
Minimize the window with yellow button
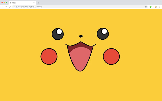5,2
